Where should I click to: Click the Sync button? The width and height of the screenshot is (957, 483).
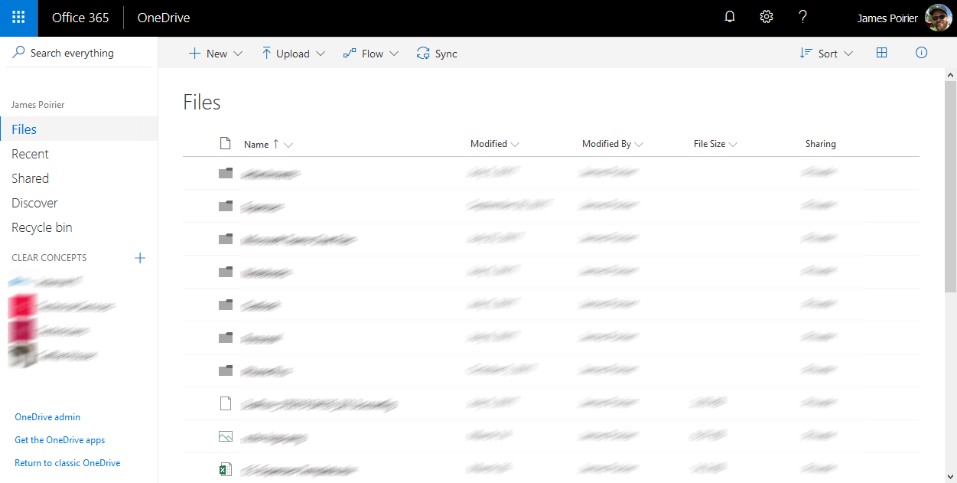point(437,54)
